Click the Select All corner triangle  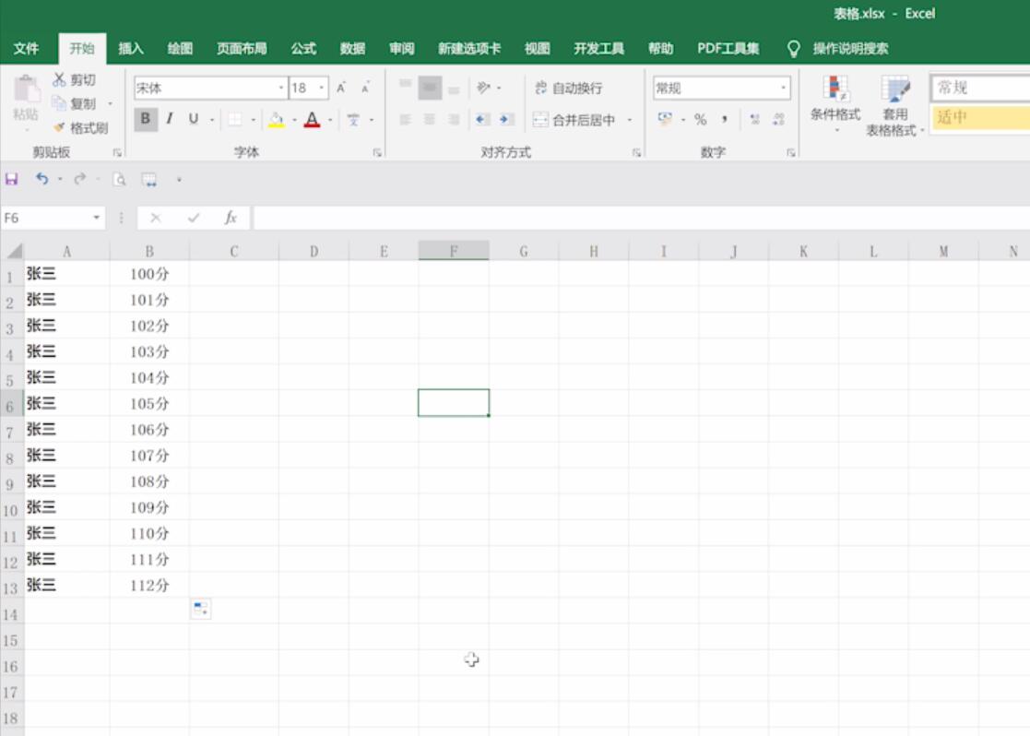[13, 251]
